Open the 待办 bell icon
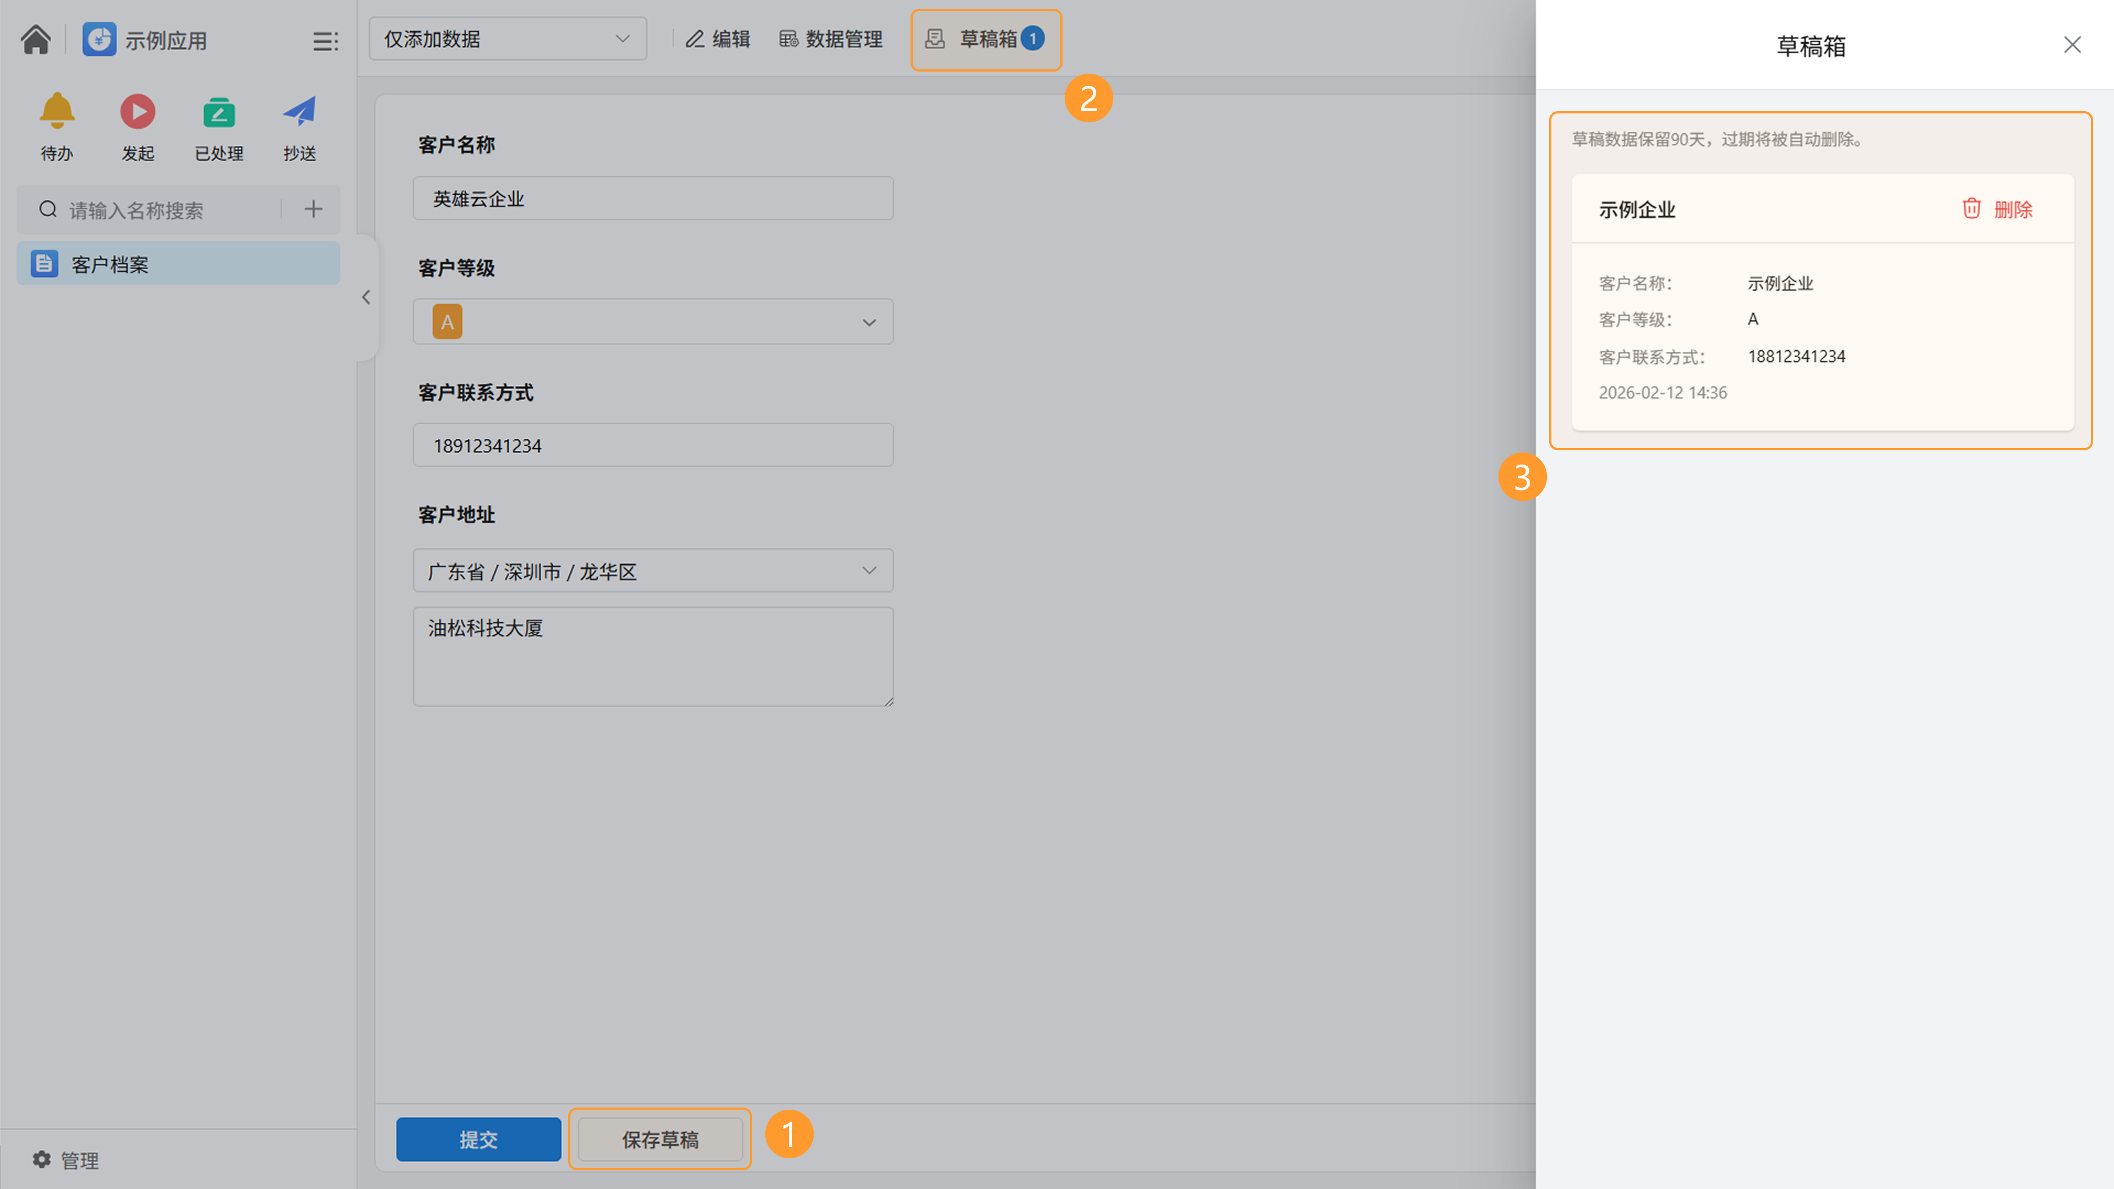 pyautogui.click(x=57, y=112)
